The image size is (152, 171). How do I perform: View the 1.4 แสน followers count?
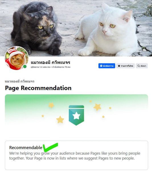[40, 67]
